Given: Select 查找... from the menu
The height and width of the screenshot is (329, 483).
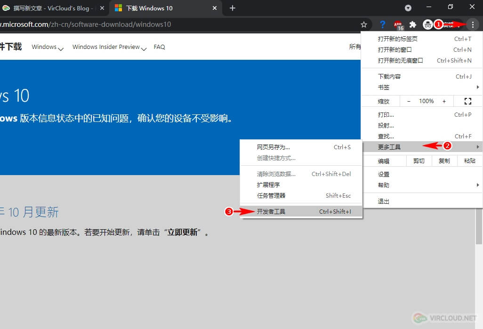Looking at the screenshot, I should click(x=422, y=136).
